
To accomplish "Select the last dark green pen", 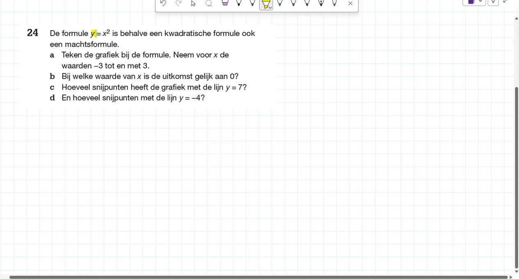I will 335,3.
